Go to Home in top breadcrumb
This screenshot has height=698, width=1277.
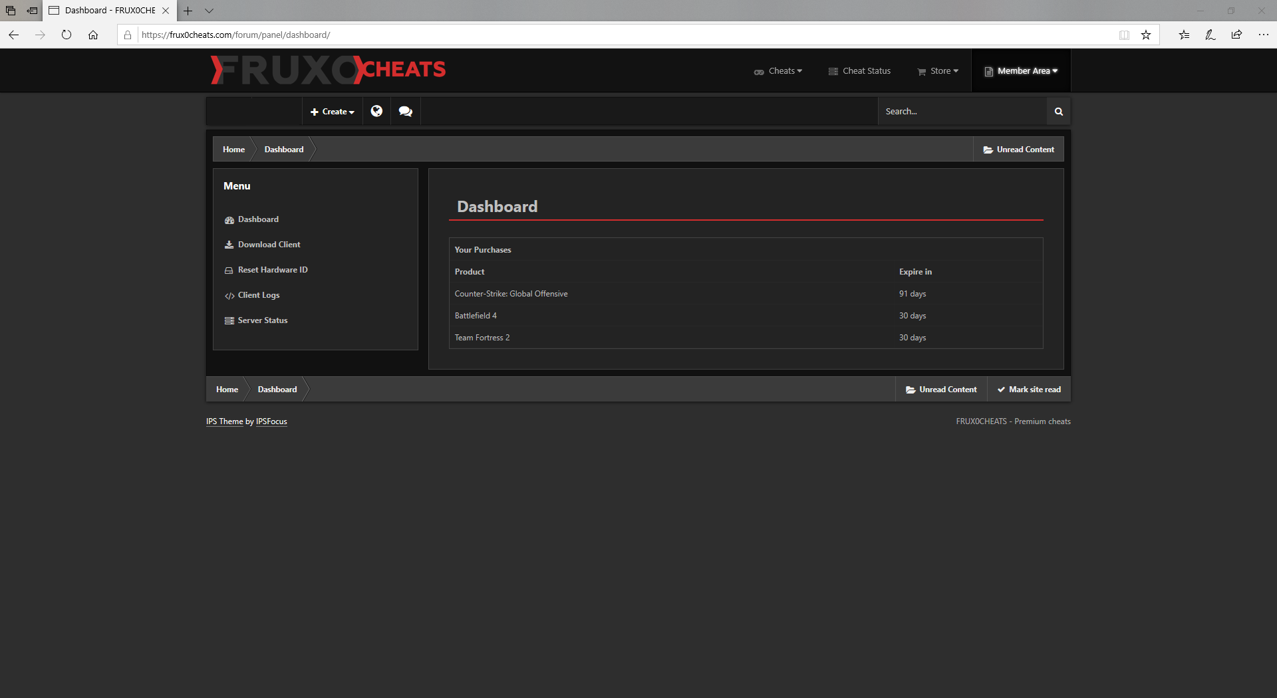coord(233,150)
